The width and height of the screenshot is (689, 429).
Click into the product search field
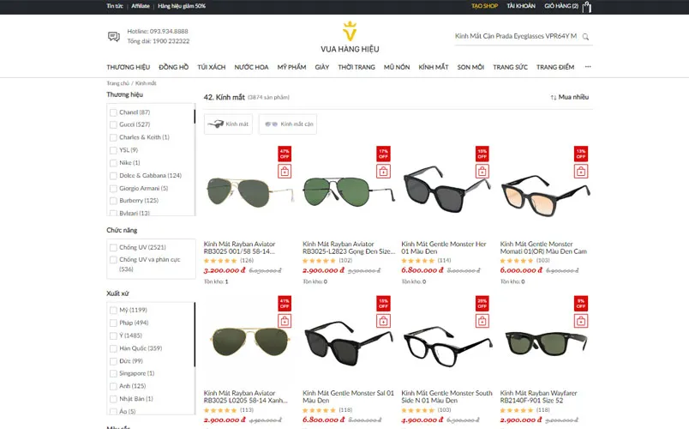coord(516,37)
